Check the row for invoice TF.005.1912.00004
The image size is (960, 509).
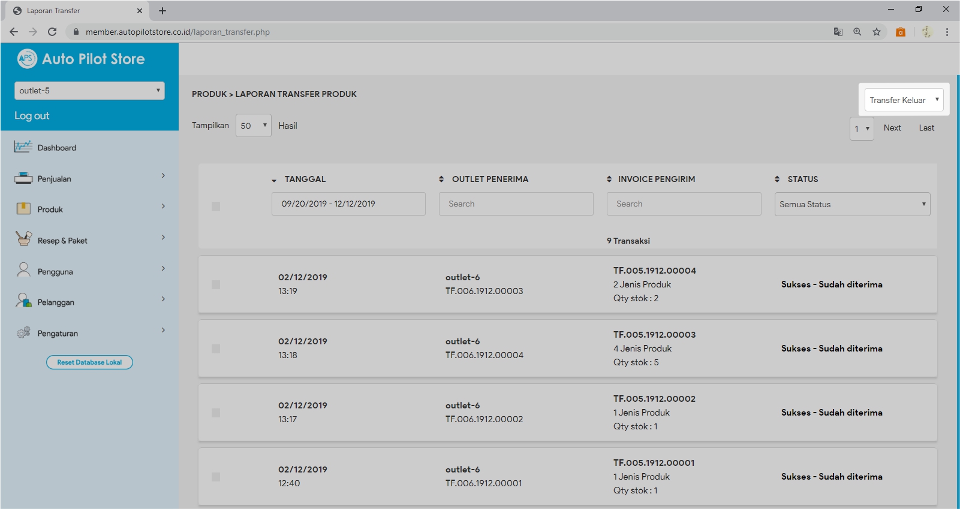pyautogui.click(x=216, y=284)
